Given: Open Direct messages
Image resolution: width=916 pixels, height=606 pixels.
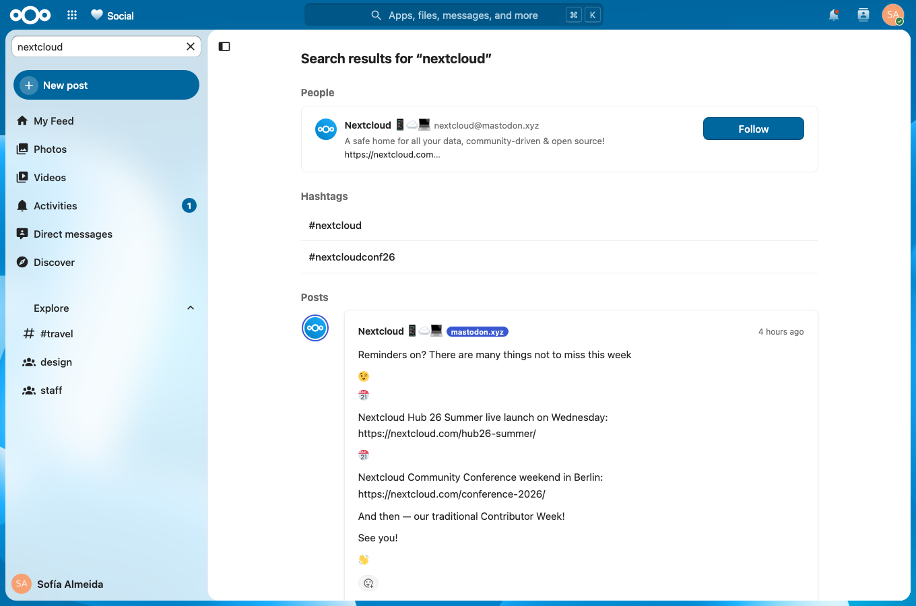Looking at the screenshot, I should point(106,234).
